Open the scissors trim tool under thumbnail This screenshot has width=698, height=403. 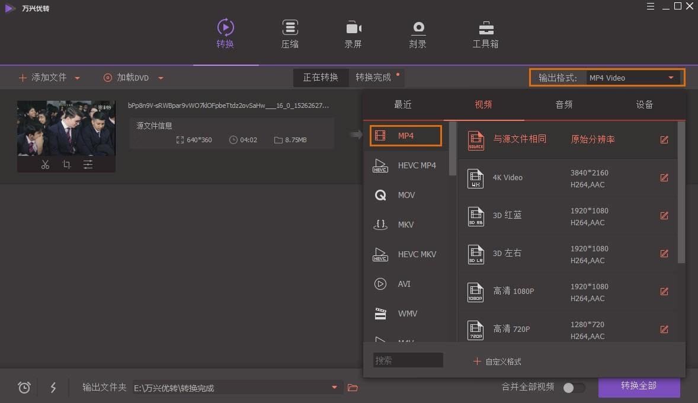point(45,164)
